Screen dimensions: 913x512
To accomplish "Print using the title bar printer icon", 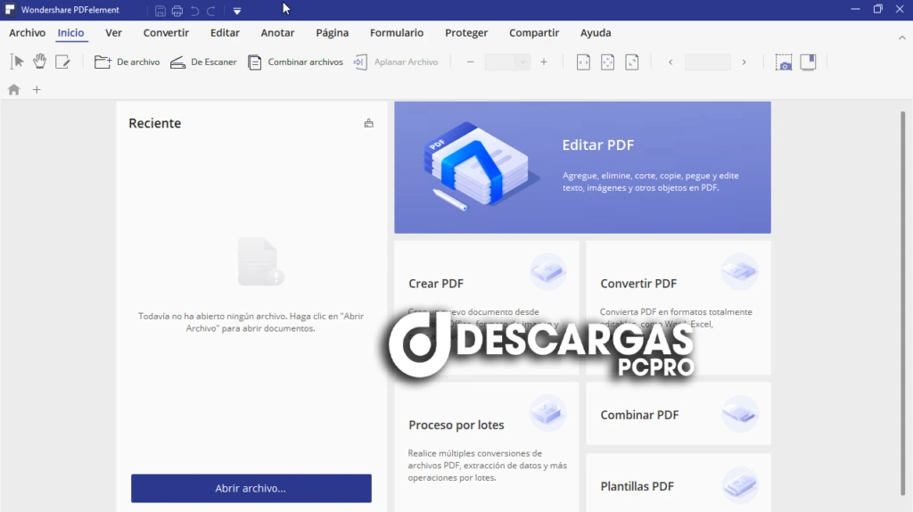I will (x=177, y=11).
